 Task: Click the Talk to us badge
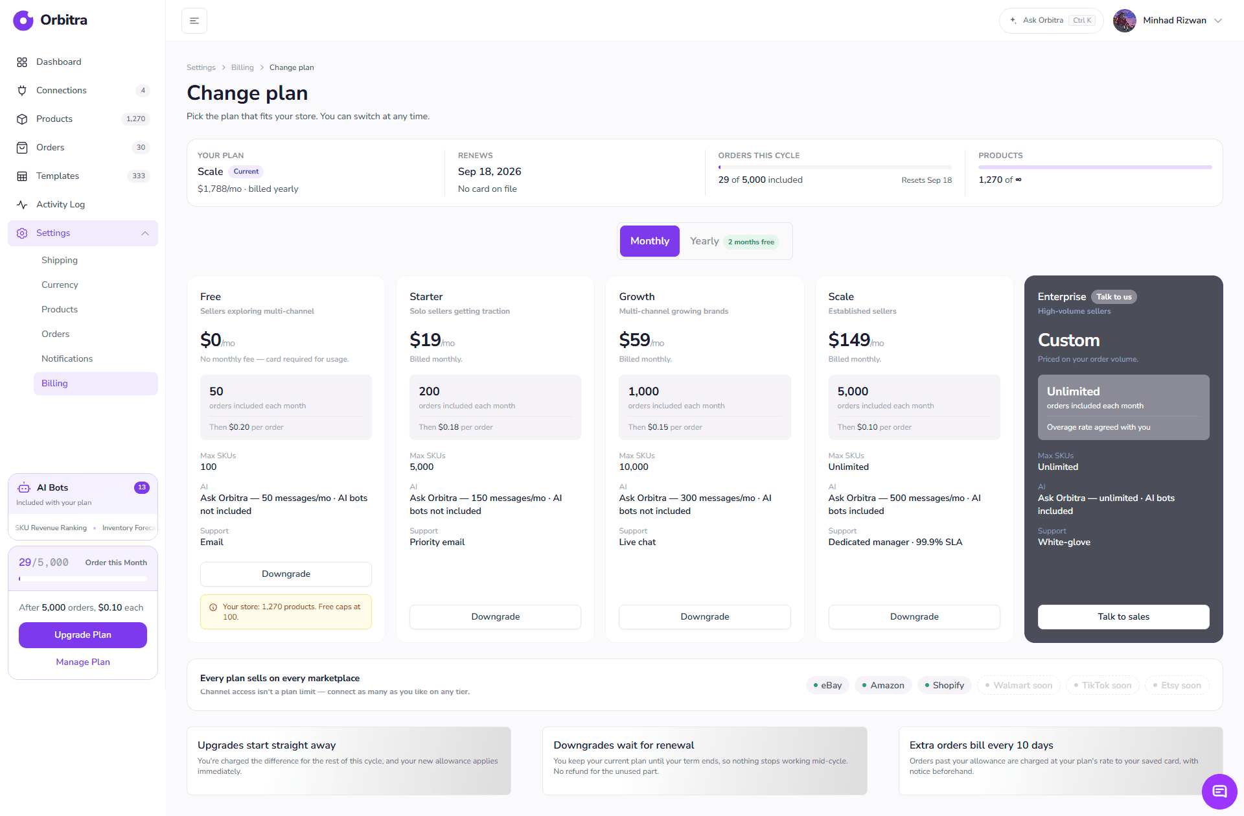pos(1114,297)
